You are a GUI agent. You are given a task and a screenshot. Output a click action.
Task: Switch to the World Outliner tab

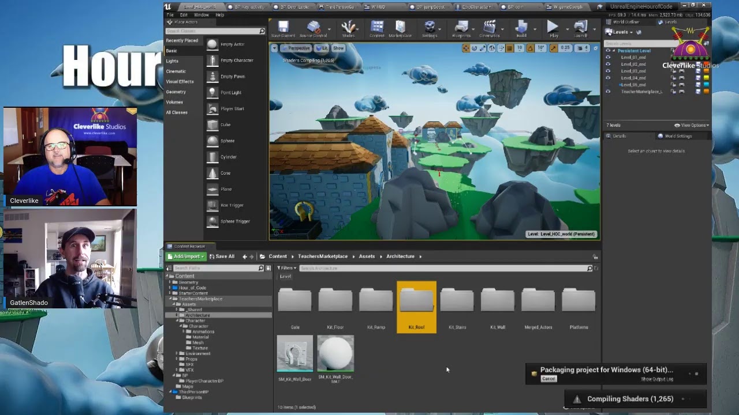coord(625,22)
